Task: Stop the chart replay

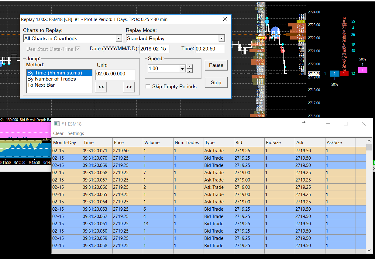Action: tap(216, 82)
